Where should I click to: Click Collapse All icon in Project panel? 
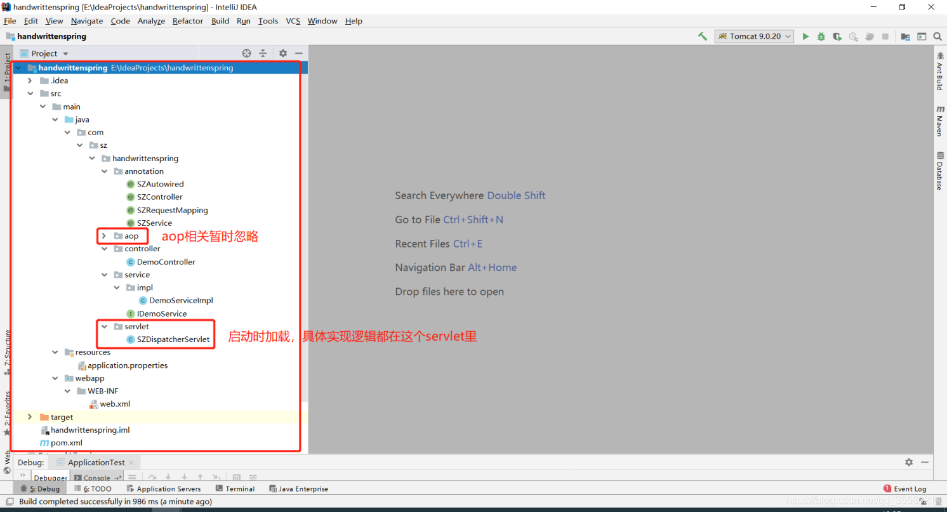(263, 53)
